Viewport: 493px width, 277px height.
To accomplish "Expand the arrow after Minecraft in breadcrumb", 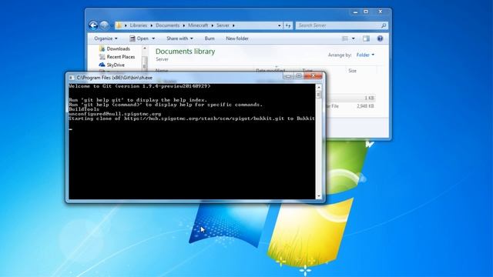I will click(213, 25).
